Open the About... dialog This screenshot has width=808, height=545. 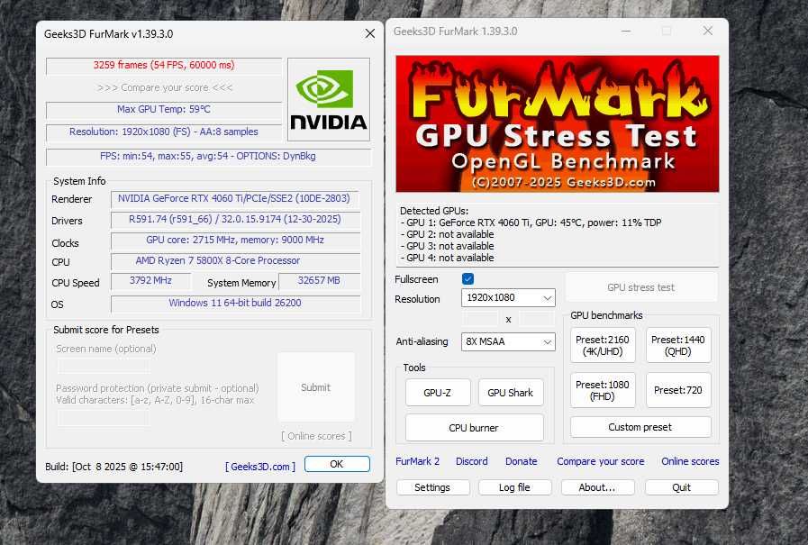coord(597,487)
